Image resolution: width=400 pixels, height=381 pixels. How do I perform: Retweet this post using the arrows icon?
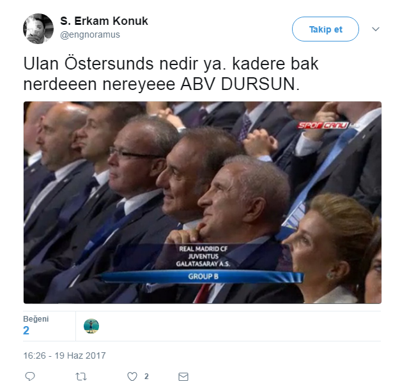click(x=81, y=377)
